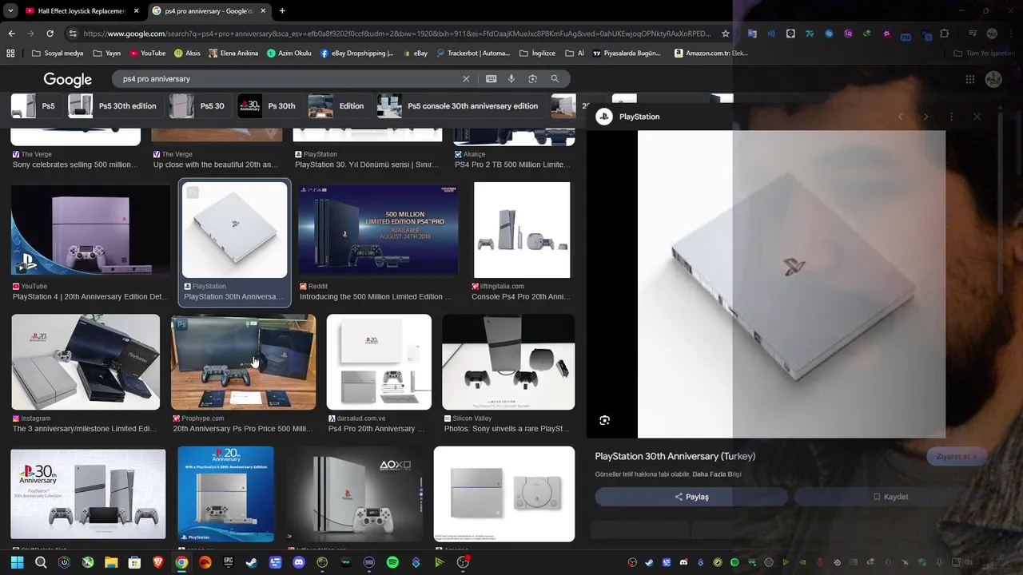Click 'PS4 Pro 2 TB 500 Million' Akakçe title
This screenshot has width=1023, height=575.
511,165
